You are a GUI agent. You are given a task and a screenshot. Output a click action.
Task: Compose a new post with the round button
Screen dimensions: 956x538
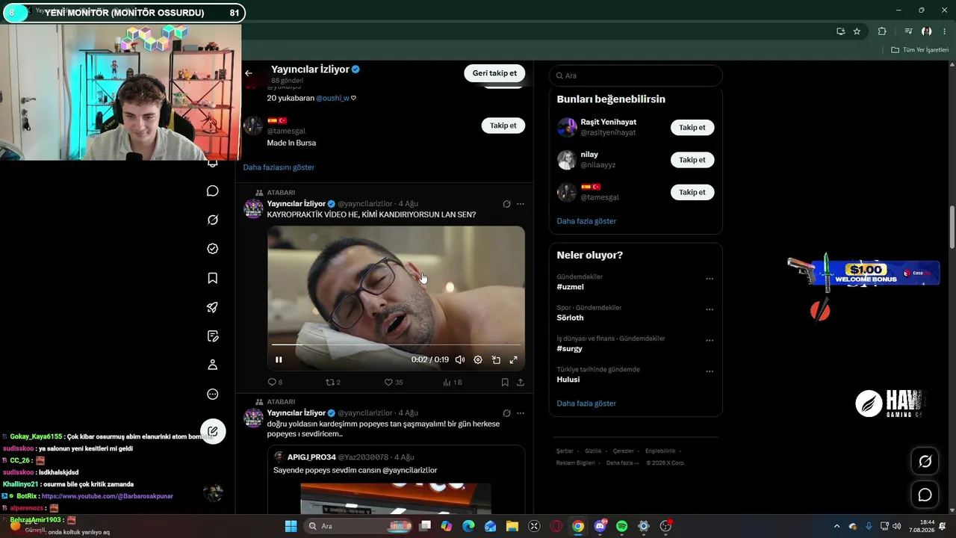[213, 431]
